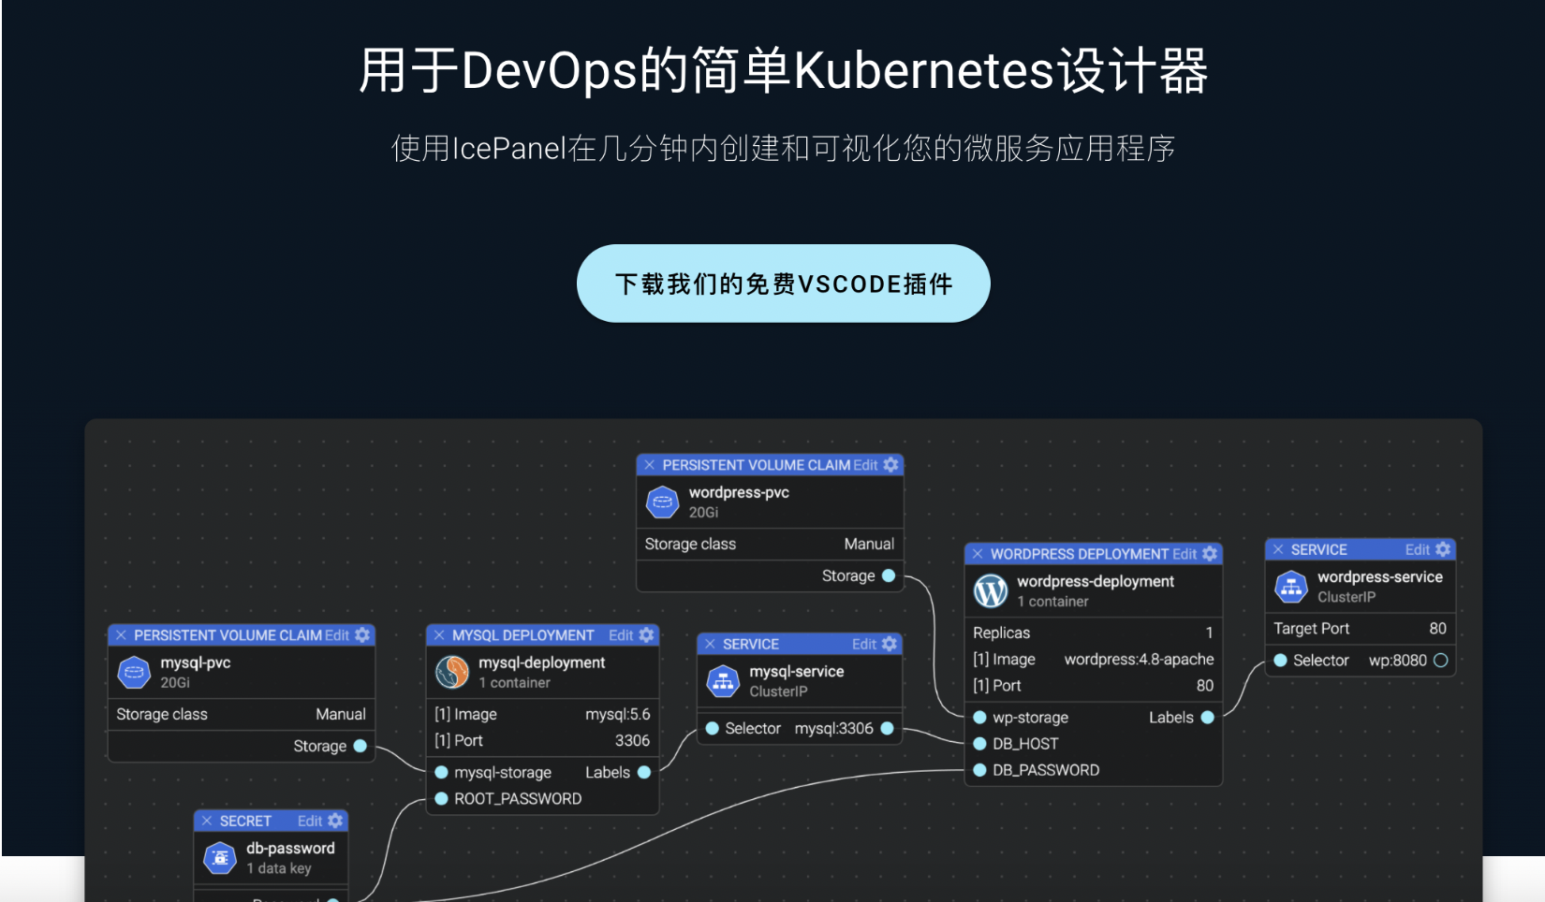Click Storage class Manual row of mysql-pvc
Image resolution: width=1545 pixels, height=902 pixels.
tap(242, 714)
